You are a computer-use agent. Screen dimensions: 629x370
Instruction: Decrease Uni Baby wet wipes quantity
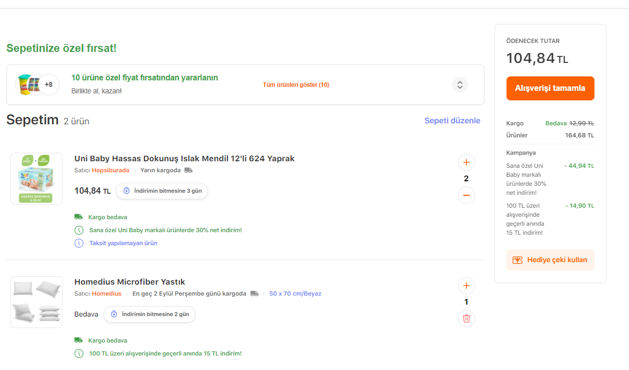(x=466, y=195)
